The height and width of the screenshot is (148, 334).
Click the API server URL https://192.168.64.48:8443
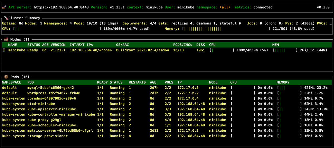(61, 7)
